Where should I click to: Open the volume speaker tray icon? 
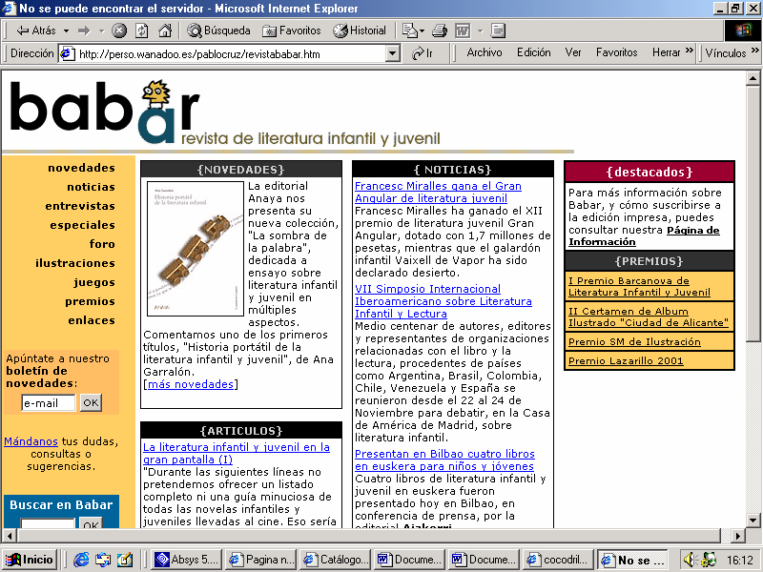[690, 560]
